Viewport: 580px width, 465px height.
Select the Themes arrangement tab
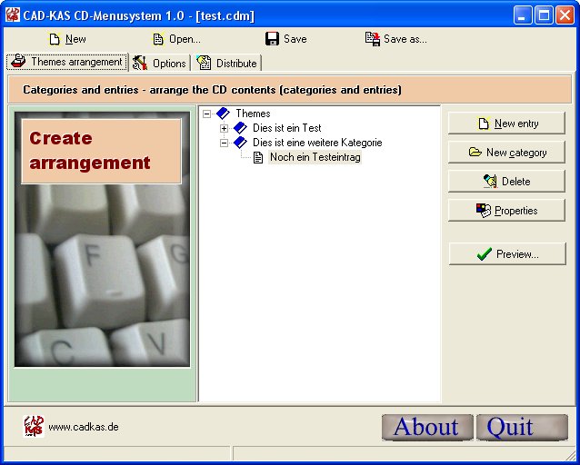(66, 62)
